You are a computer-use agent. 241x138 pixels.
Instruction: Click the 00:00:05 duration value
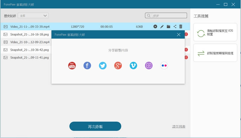[x=107, y=27]
